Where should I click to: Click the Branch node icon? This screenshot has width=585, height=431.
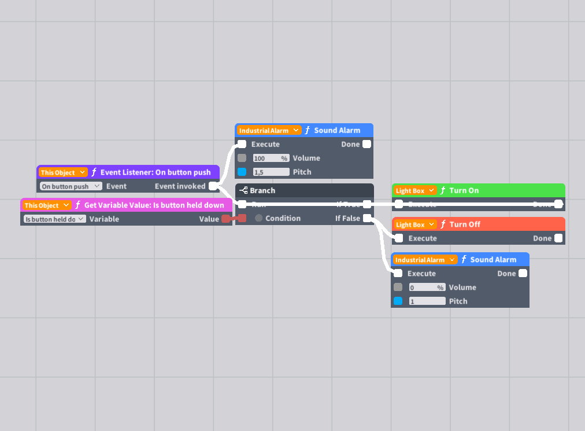(243, 190)
